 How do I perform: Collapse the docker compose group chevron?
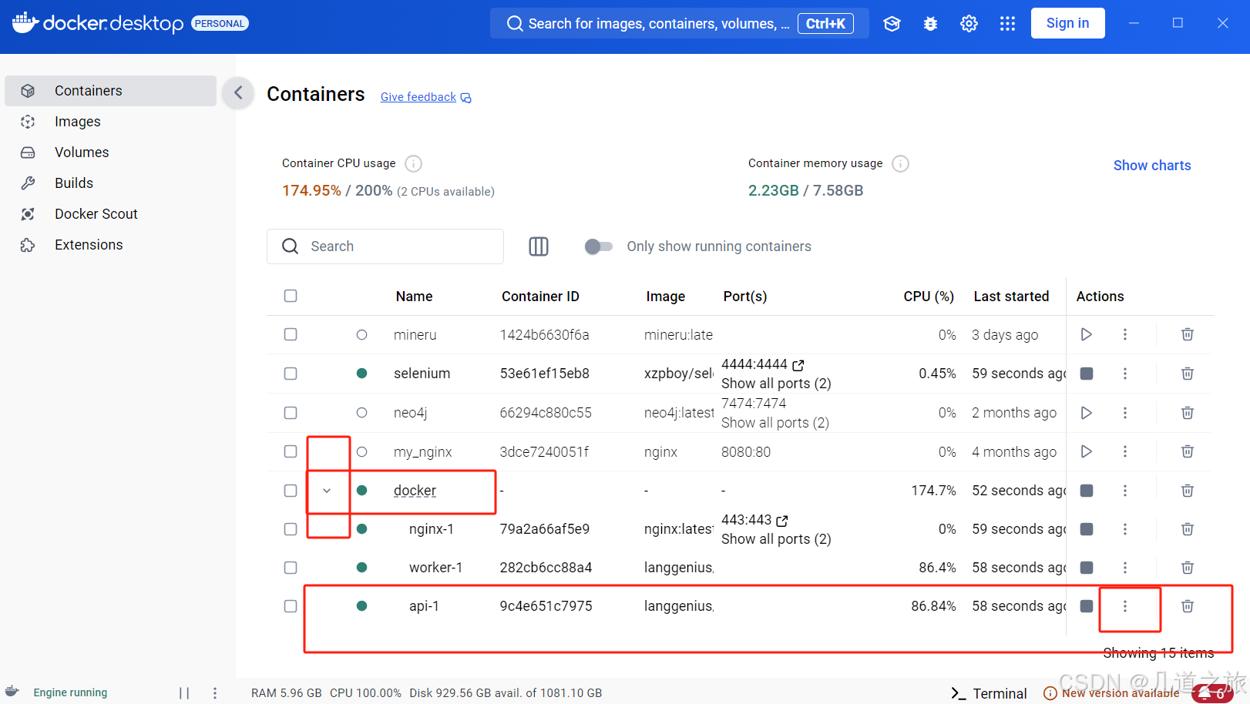pyautogui.click(x=327, y=491)
